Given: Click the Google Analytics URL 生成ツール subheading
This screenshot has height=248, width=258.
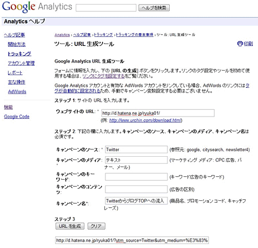Looking at the screenshot, I should point(89,61).
